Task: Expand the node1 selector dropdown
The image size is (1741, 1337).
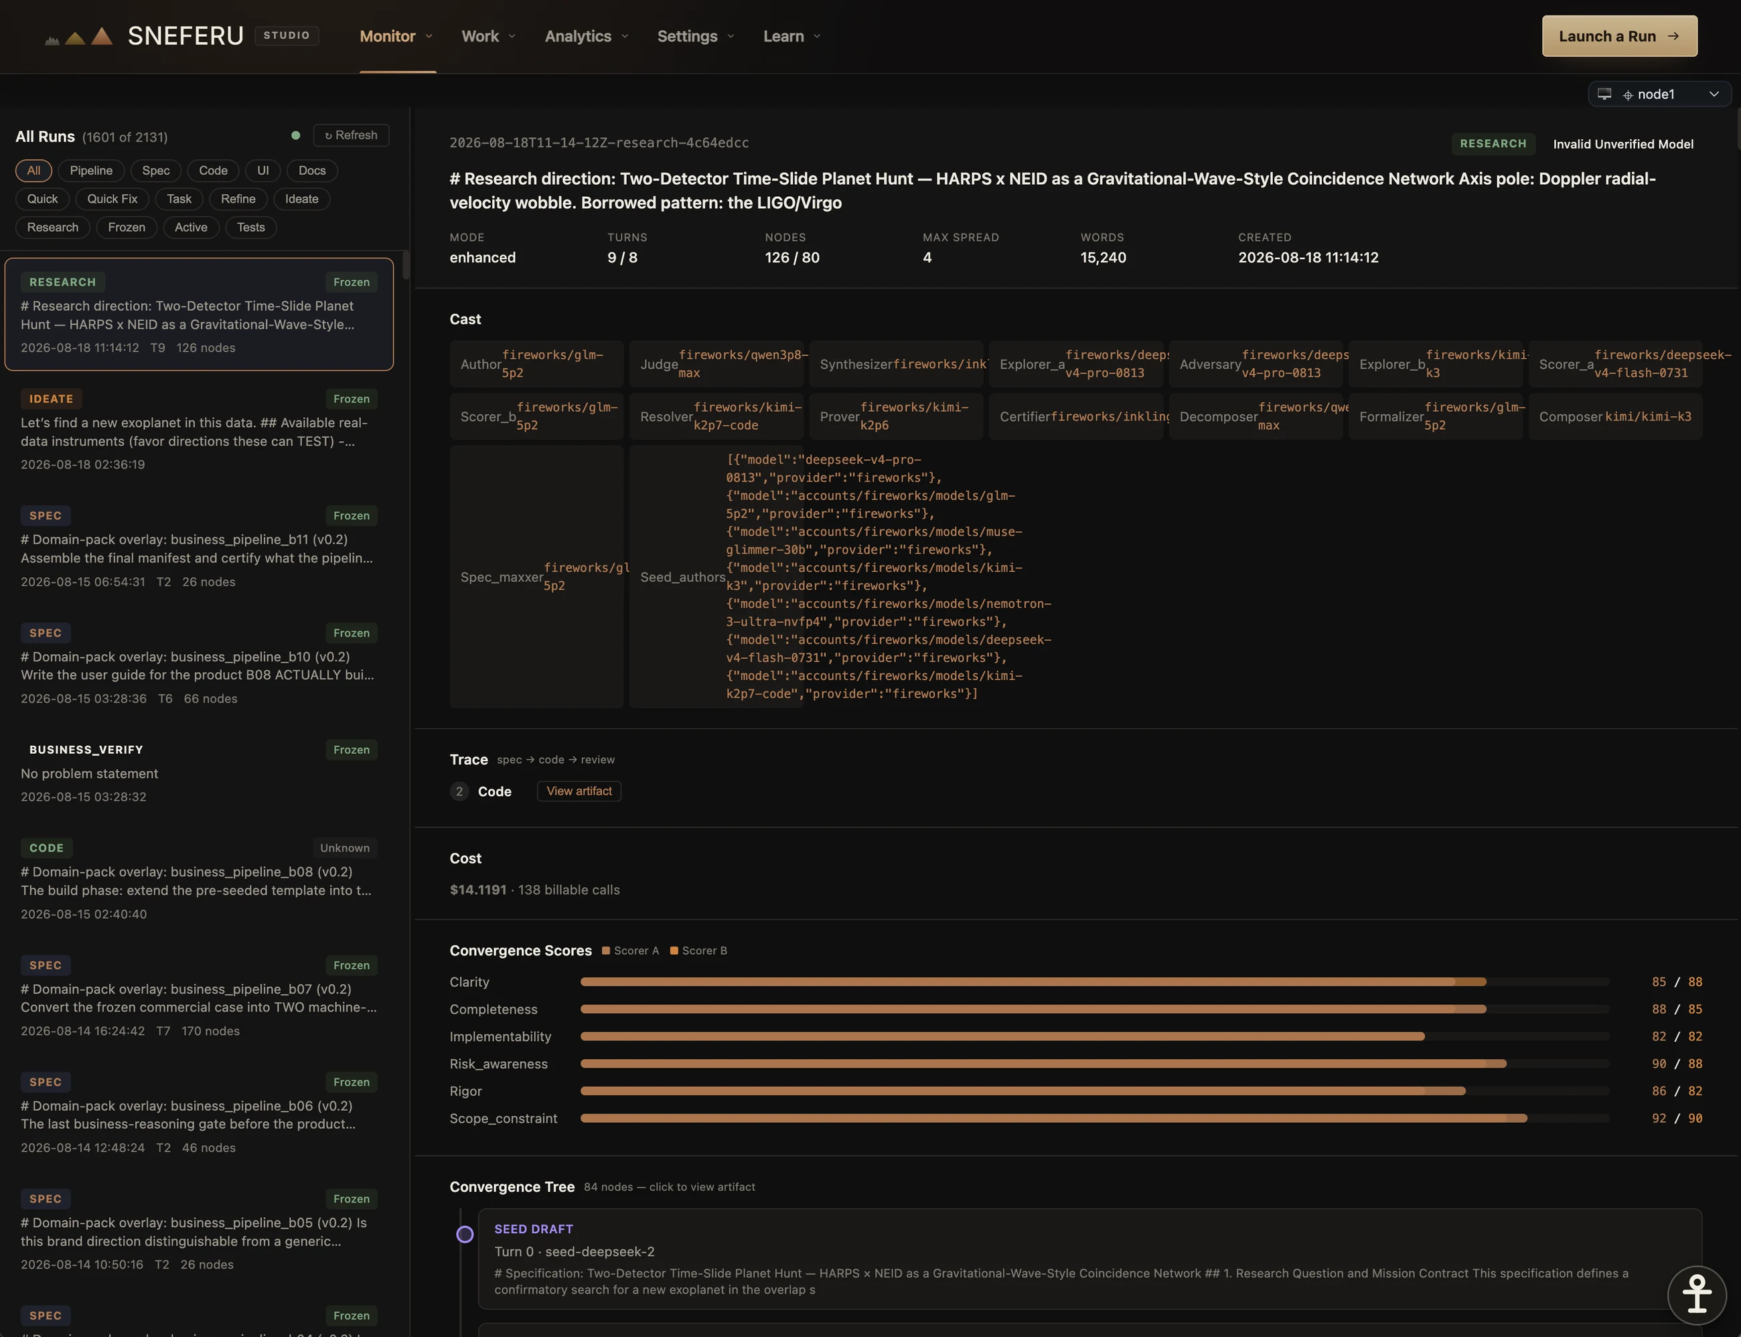Action: tap(1659, 94)
